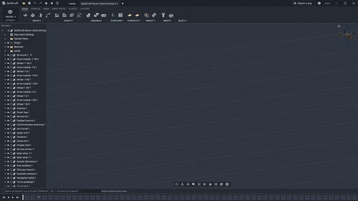Insert a fastener from the Insert group
358x201 pixels.
tap(163, 15)
